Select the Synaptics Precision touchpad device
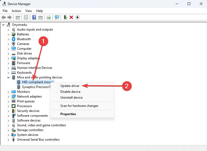This screenshot has width=207, height=151. 36,87
